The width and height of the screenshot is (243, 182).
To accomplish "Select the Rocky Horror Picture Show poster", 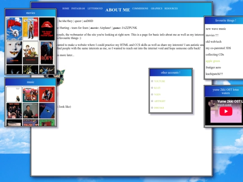I will [47, 29].
